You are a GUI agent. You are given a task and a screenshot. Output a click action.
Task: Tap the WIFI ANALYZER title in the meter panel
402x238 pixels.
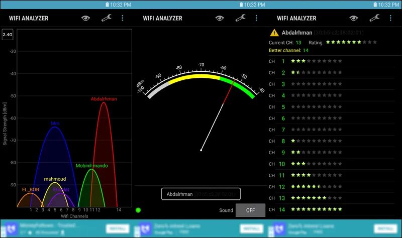coord(162,18)
